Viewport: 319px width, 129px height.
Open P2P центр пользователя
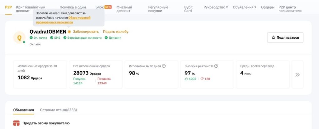(290, 9)
